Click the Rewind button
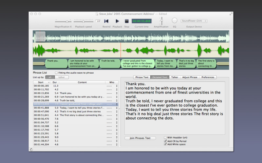 coord(106,21)
